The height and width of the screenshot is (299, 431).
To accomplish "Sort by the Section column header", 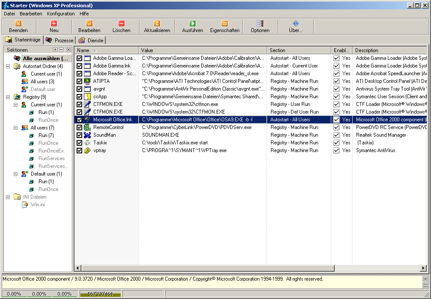I will (x=299, y=50).
